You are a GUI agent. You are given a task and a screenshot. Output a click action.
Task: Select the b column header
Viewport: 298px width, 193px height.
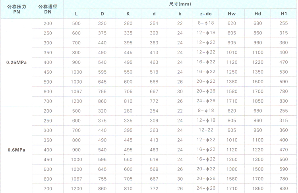[180, 13]
